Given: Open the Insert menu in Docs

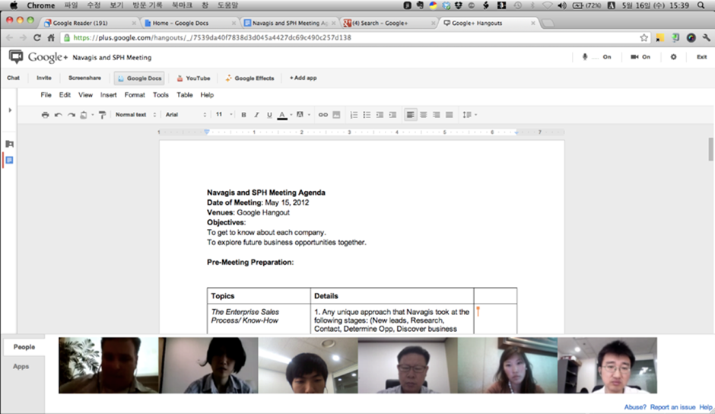Looking at the screenshot, I should (x=109, y=95).
